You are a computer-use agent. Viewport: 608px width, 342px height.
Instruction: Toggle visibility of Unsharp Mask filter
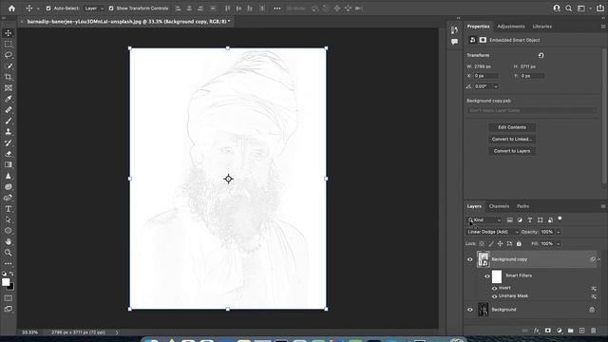pyautogui.click(x=494, y=296)
